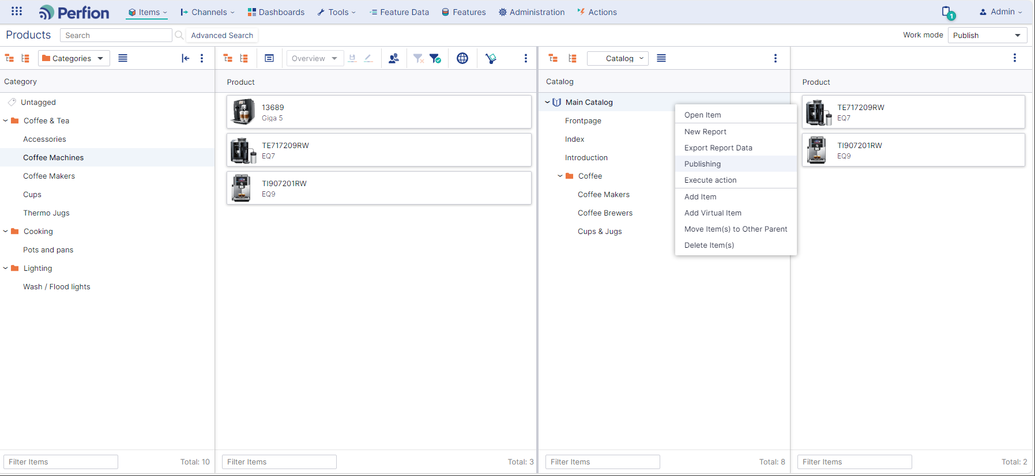1035x476 pixels.
Task: Click Filter Items field in Catalog panel
Action: tap(603, 462)
